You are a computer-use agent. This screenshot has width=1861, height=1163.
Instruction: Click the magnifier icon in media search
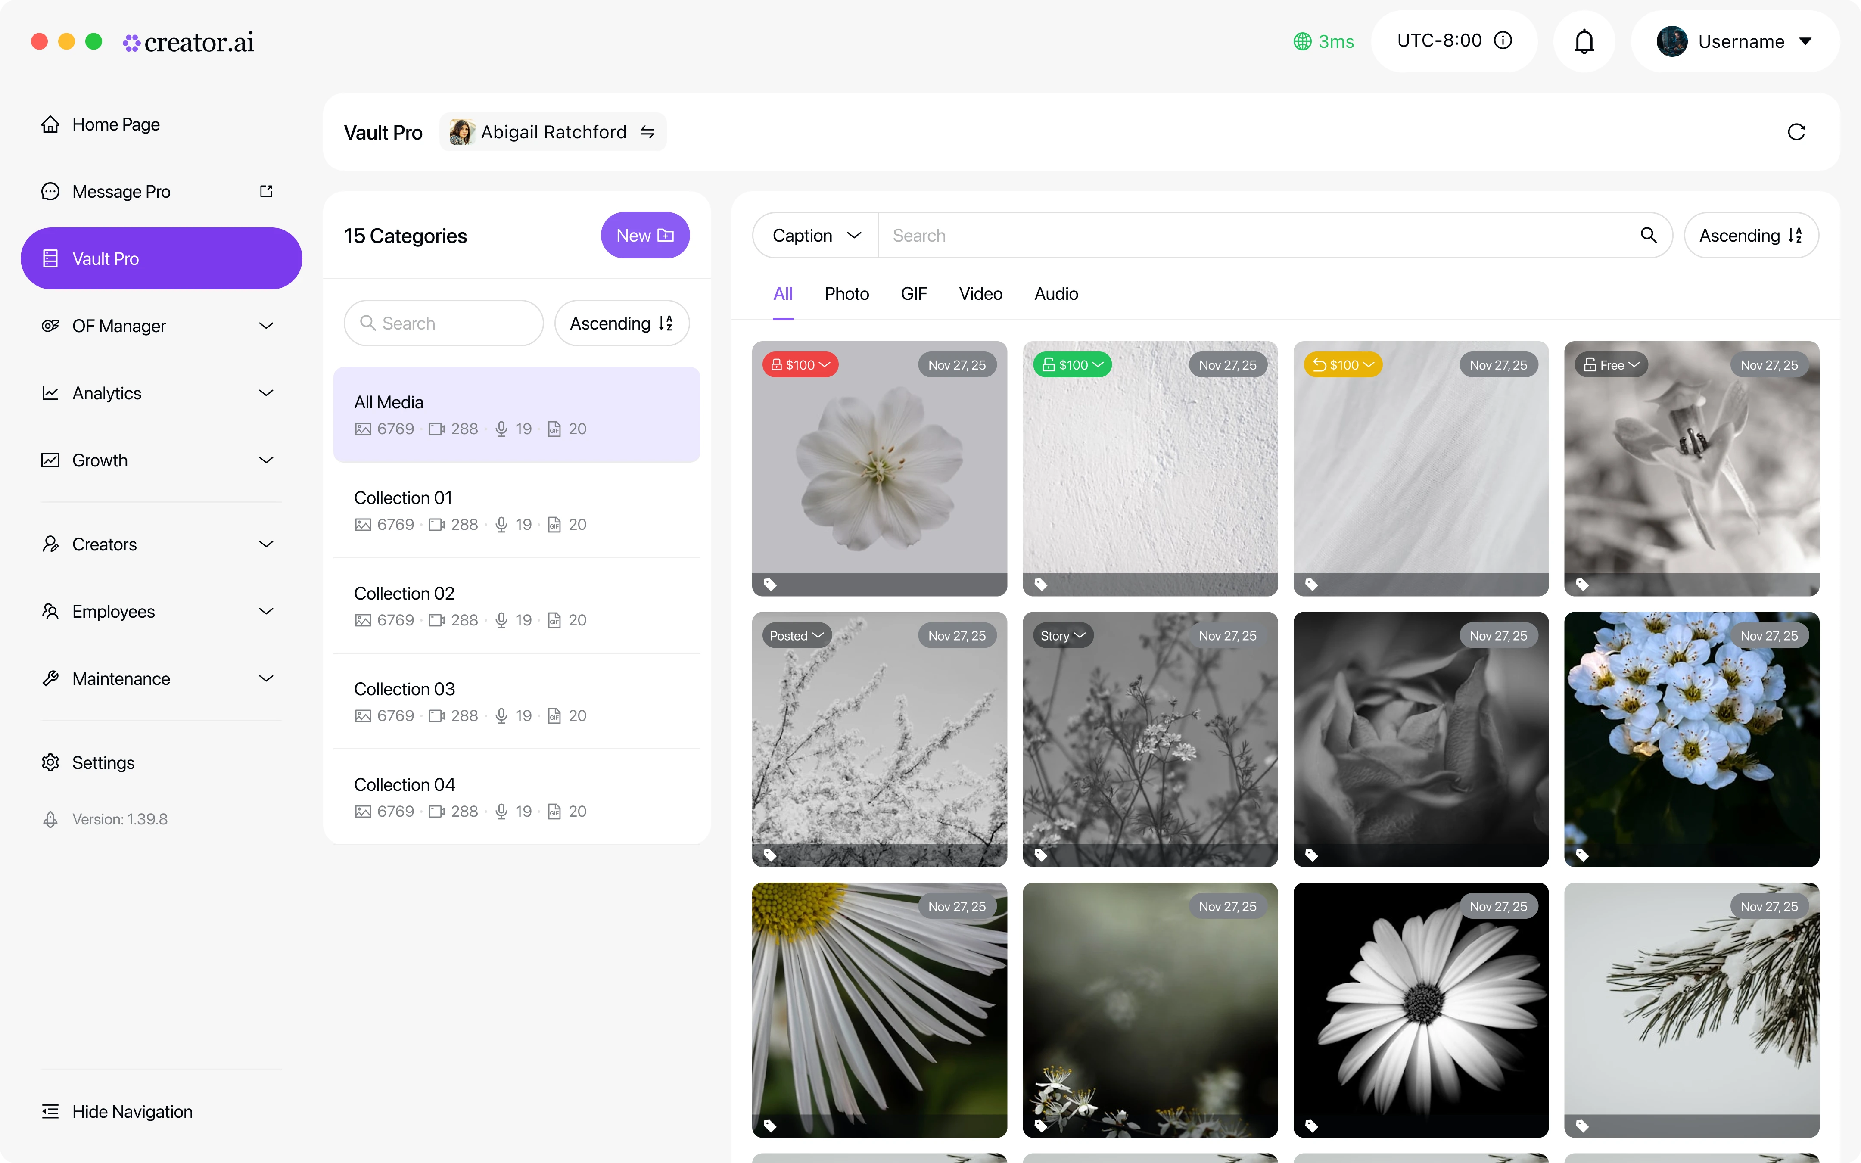click(x=1648, y=235)
